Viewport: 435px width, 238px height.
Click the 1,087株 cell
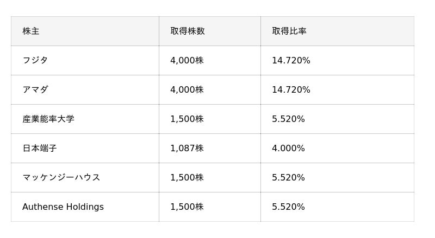coord(187,149)
